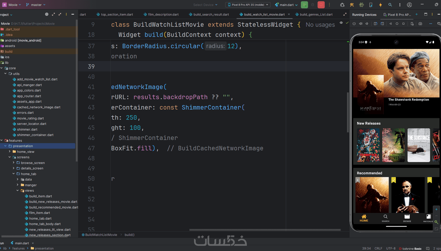Click the build hammer icon in the toolbar
This screenshot has height=251, width=441.
tap(352, 5)
